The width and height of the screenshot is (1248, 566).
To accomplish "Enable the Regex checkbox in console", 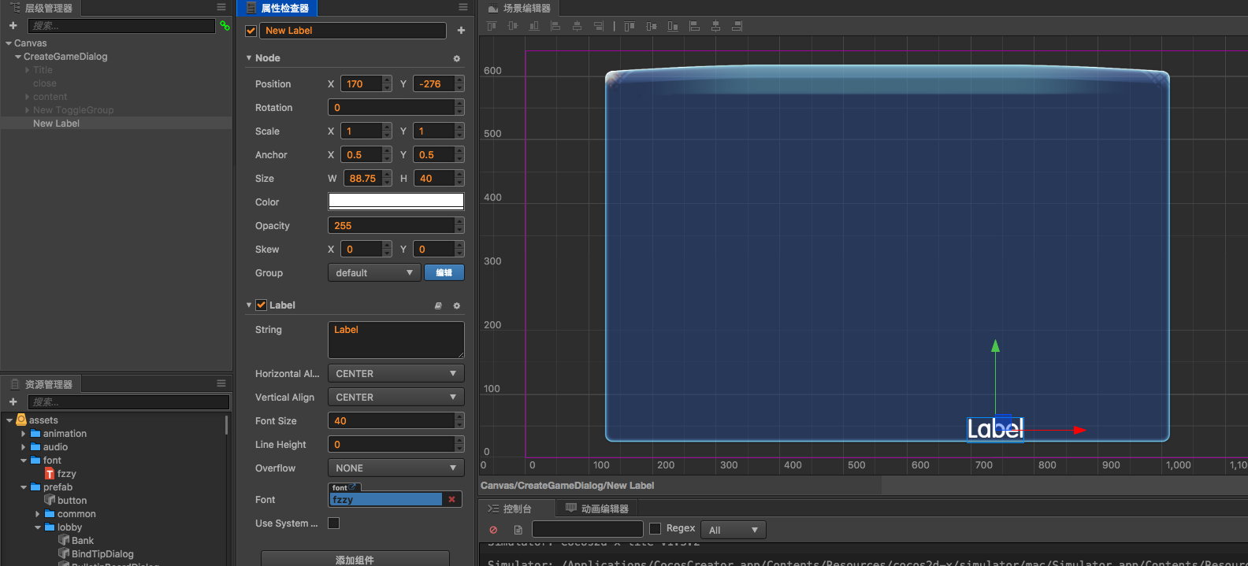I will point(655,528).
